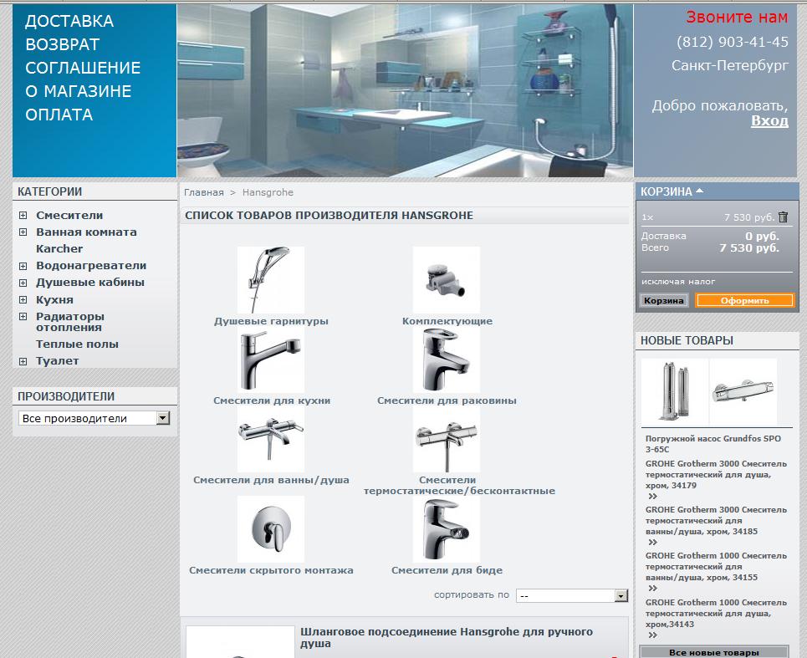View the Grundfos submersible pump thumbnail

pyautogui.click(x=675, y=391)
